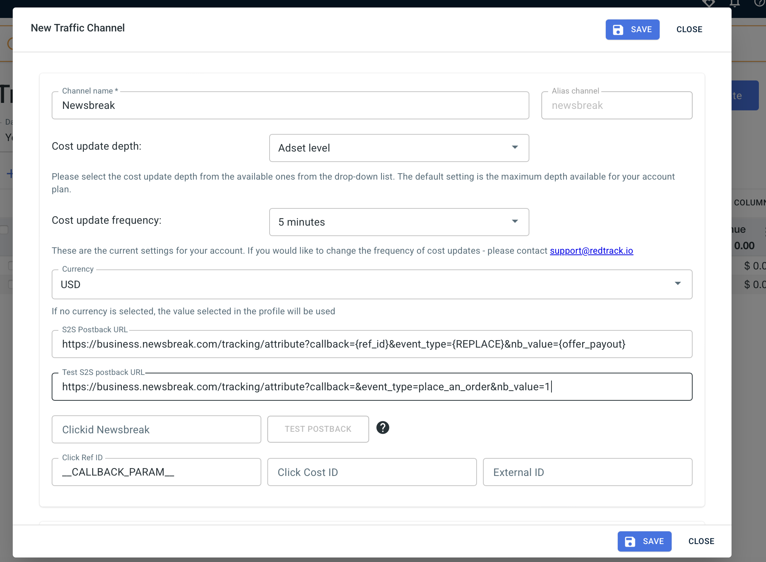Click the TEST POSTBACK button
This screenshot has height=562, width=766.
coord(318,429)
